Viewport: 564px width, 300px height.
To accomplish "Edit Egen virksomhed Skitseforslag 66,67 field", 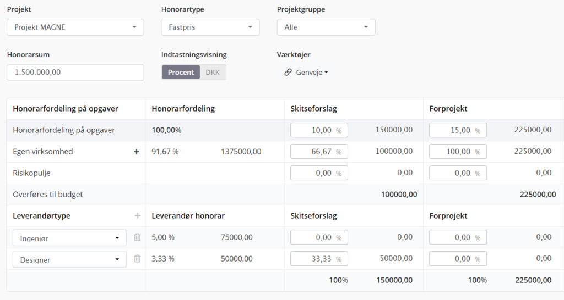I will tap(319, 152).
